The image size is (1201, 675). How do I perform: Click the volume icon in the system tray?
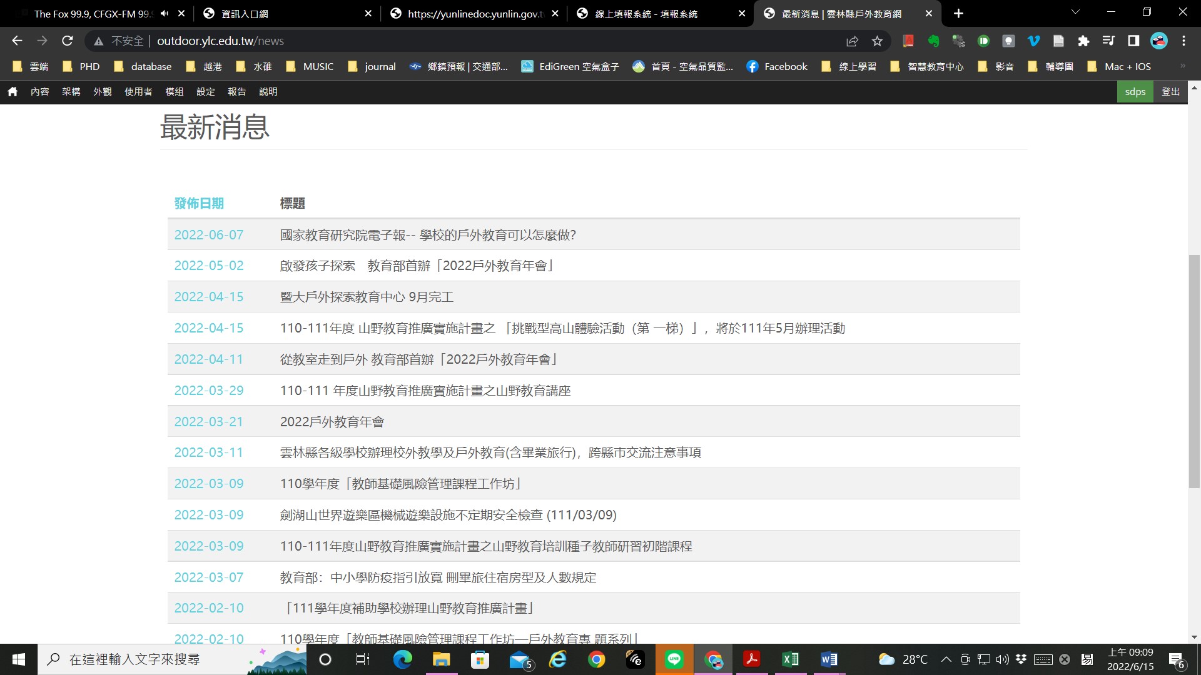tap(1003, 659)
